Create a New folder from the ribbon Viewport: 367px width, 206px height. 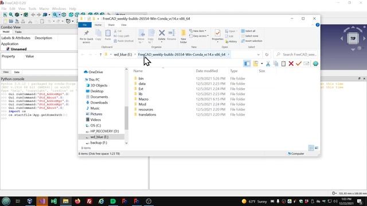[183, 37]
